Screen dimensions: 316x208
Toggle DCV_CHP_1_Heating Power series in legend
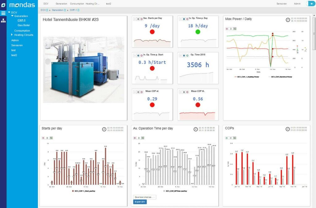[x=247, y=77]
